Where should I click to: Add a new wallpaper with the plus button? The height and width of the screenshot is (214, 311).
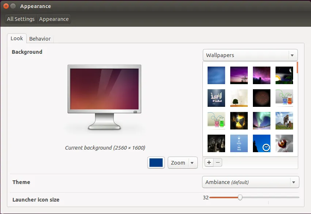point(209,162)
